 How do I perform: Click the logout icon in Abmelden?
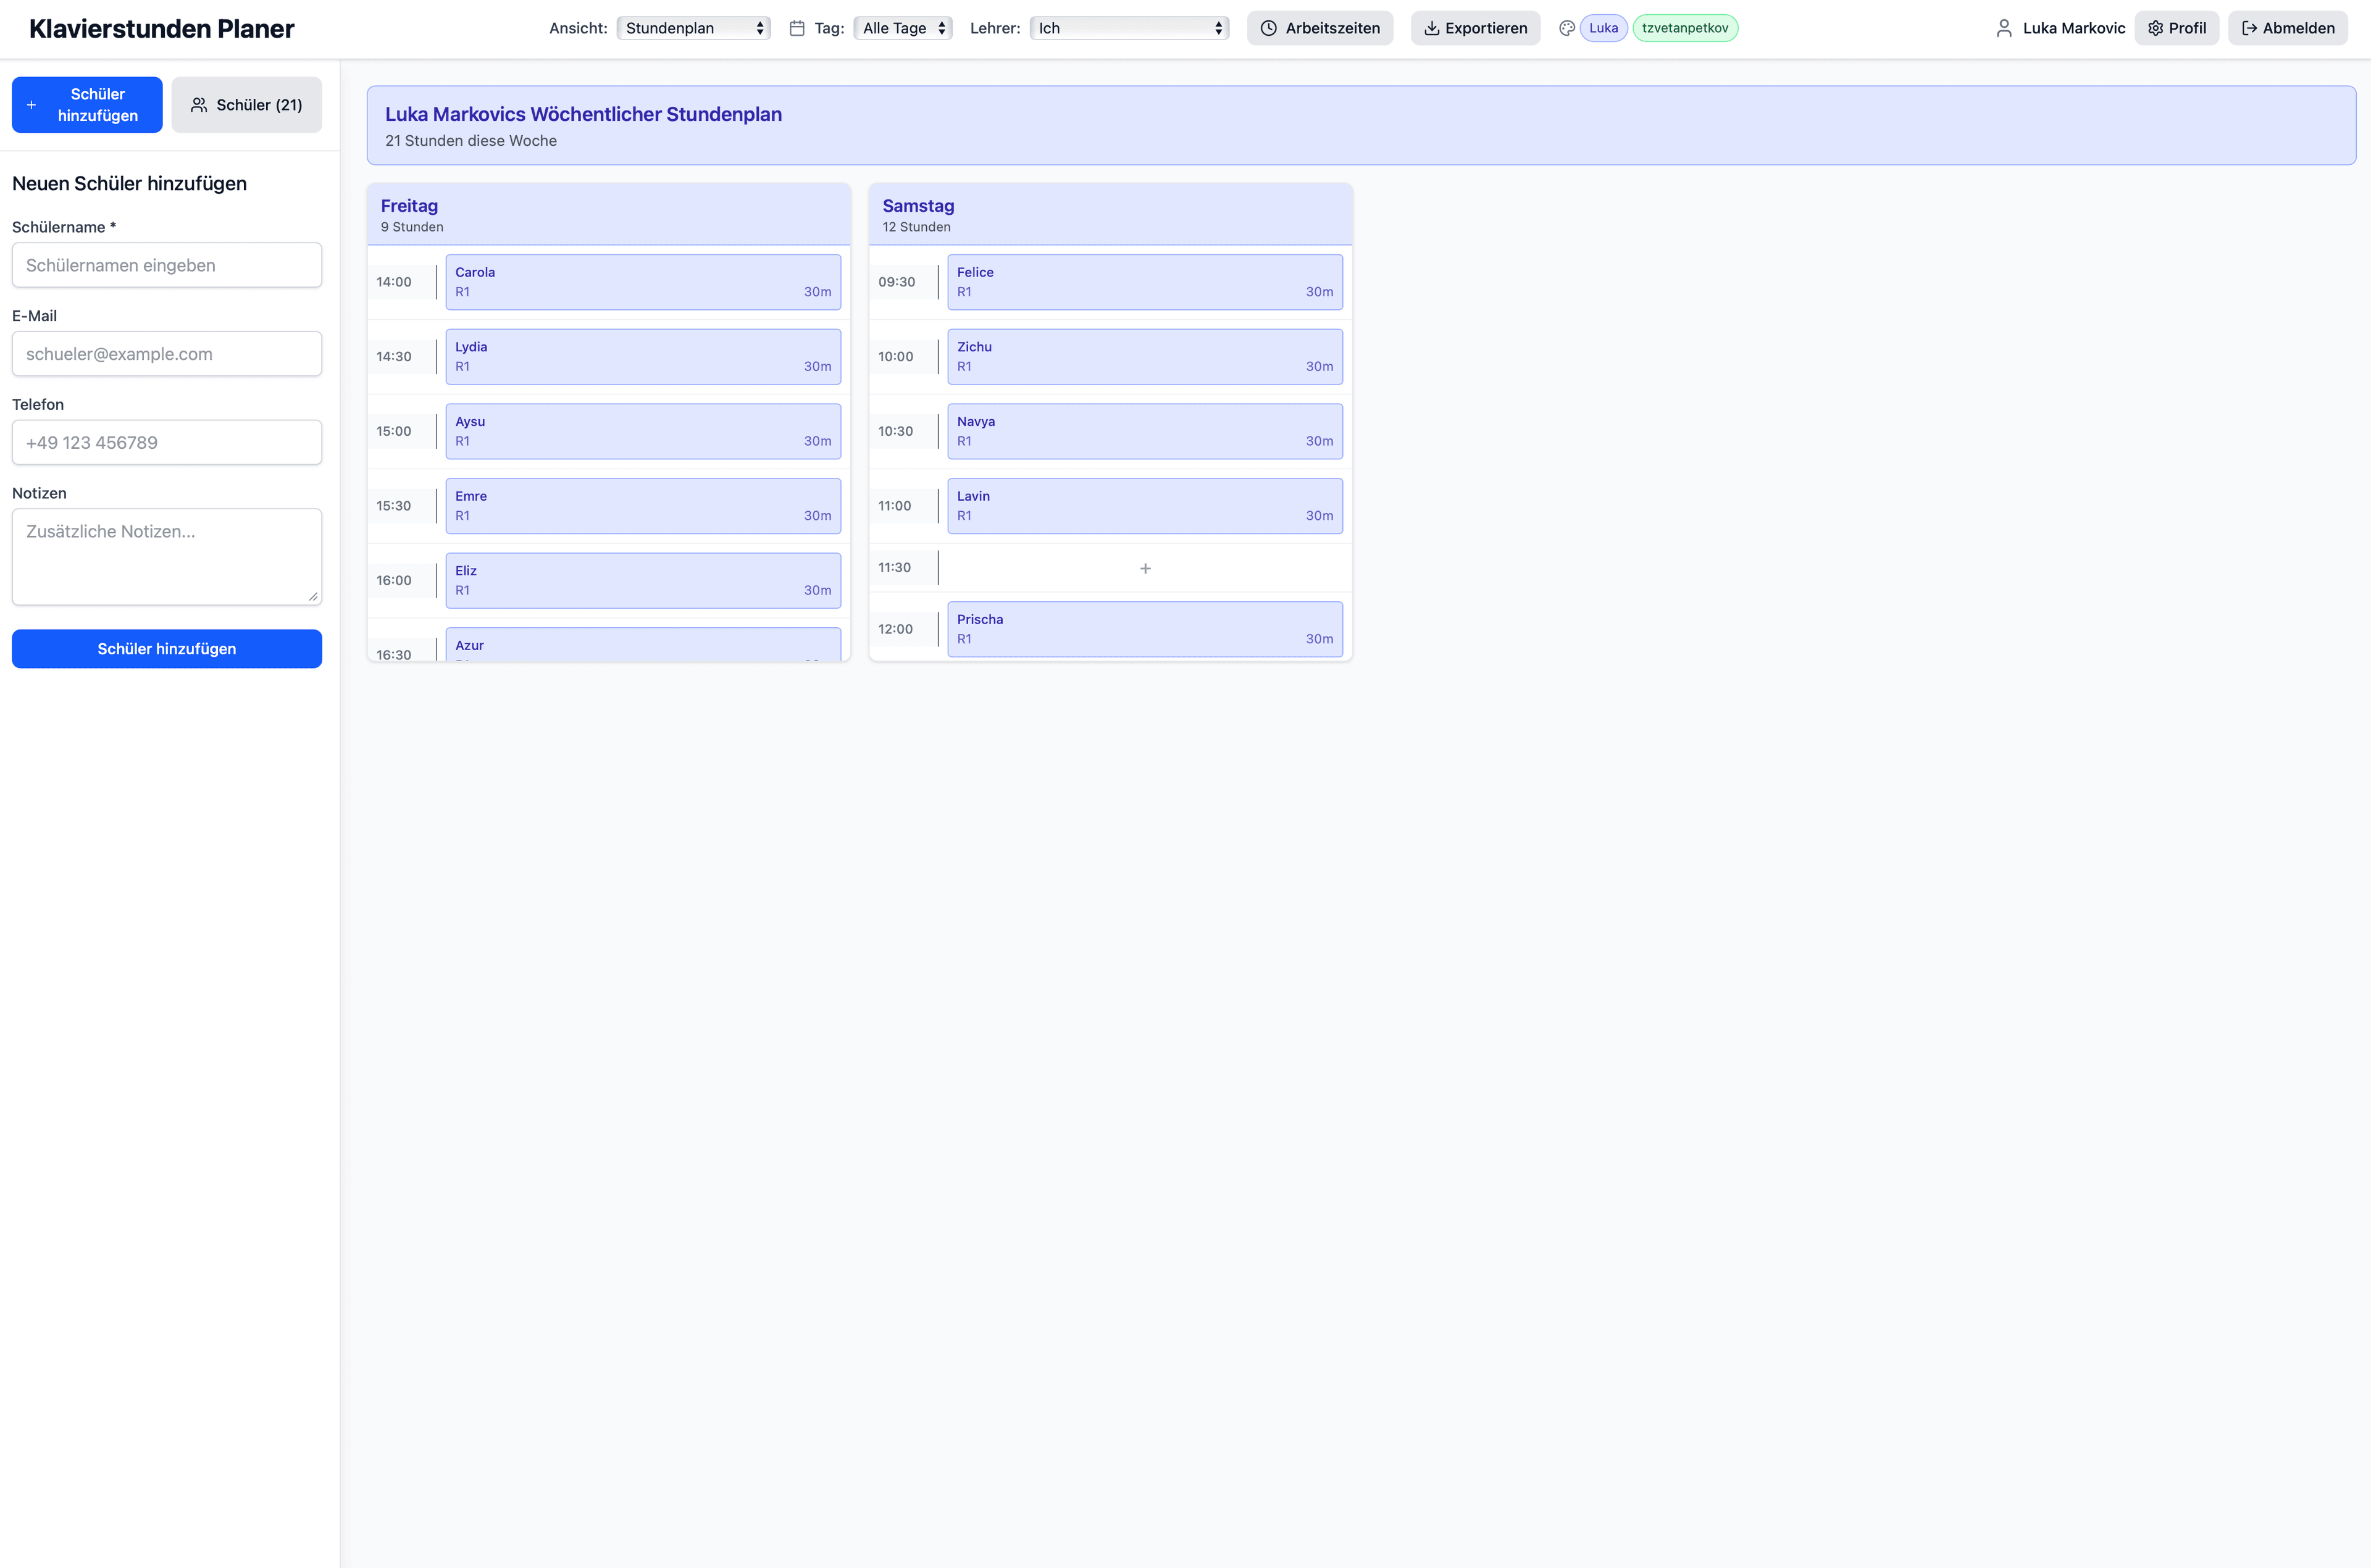pos(2248,28)
